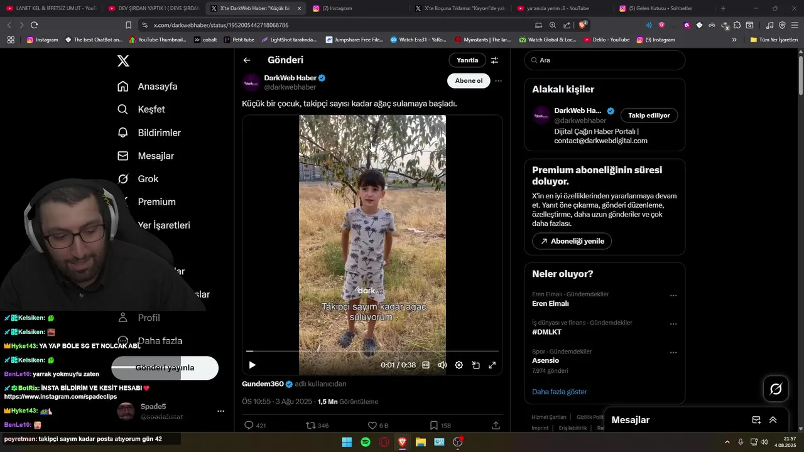Open Spotify from taskbar
804x452 pixels.
[x=366, y=442]
